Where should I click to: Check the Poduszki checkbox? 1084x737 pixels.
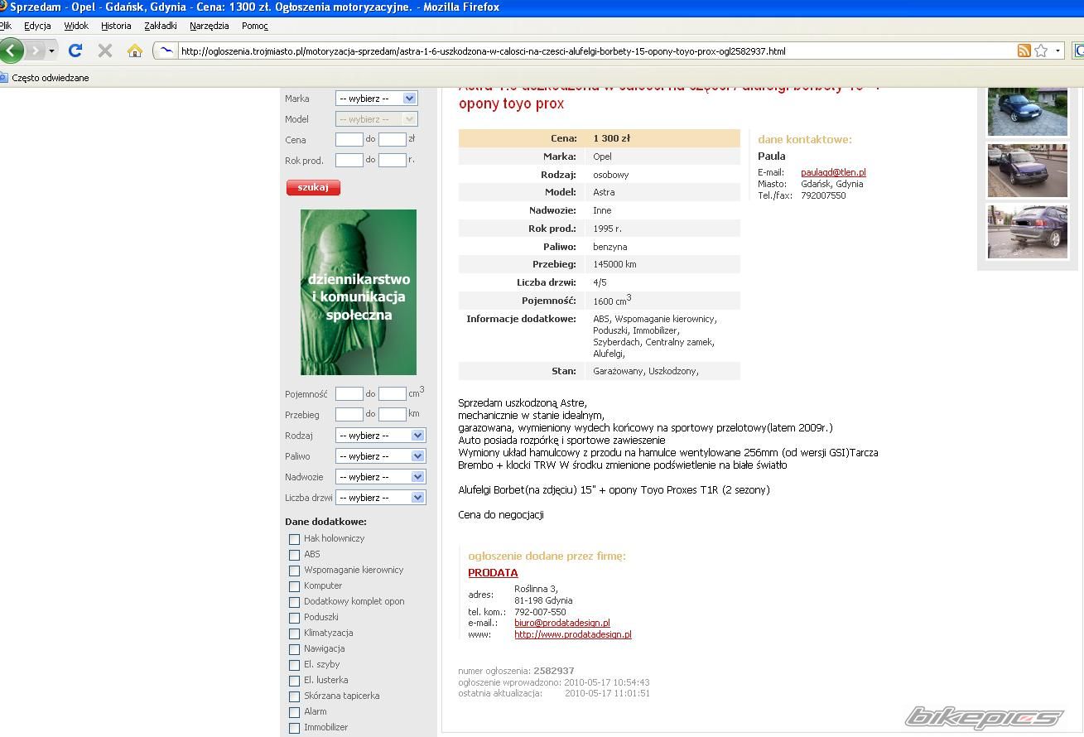(x=294, y=618)
